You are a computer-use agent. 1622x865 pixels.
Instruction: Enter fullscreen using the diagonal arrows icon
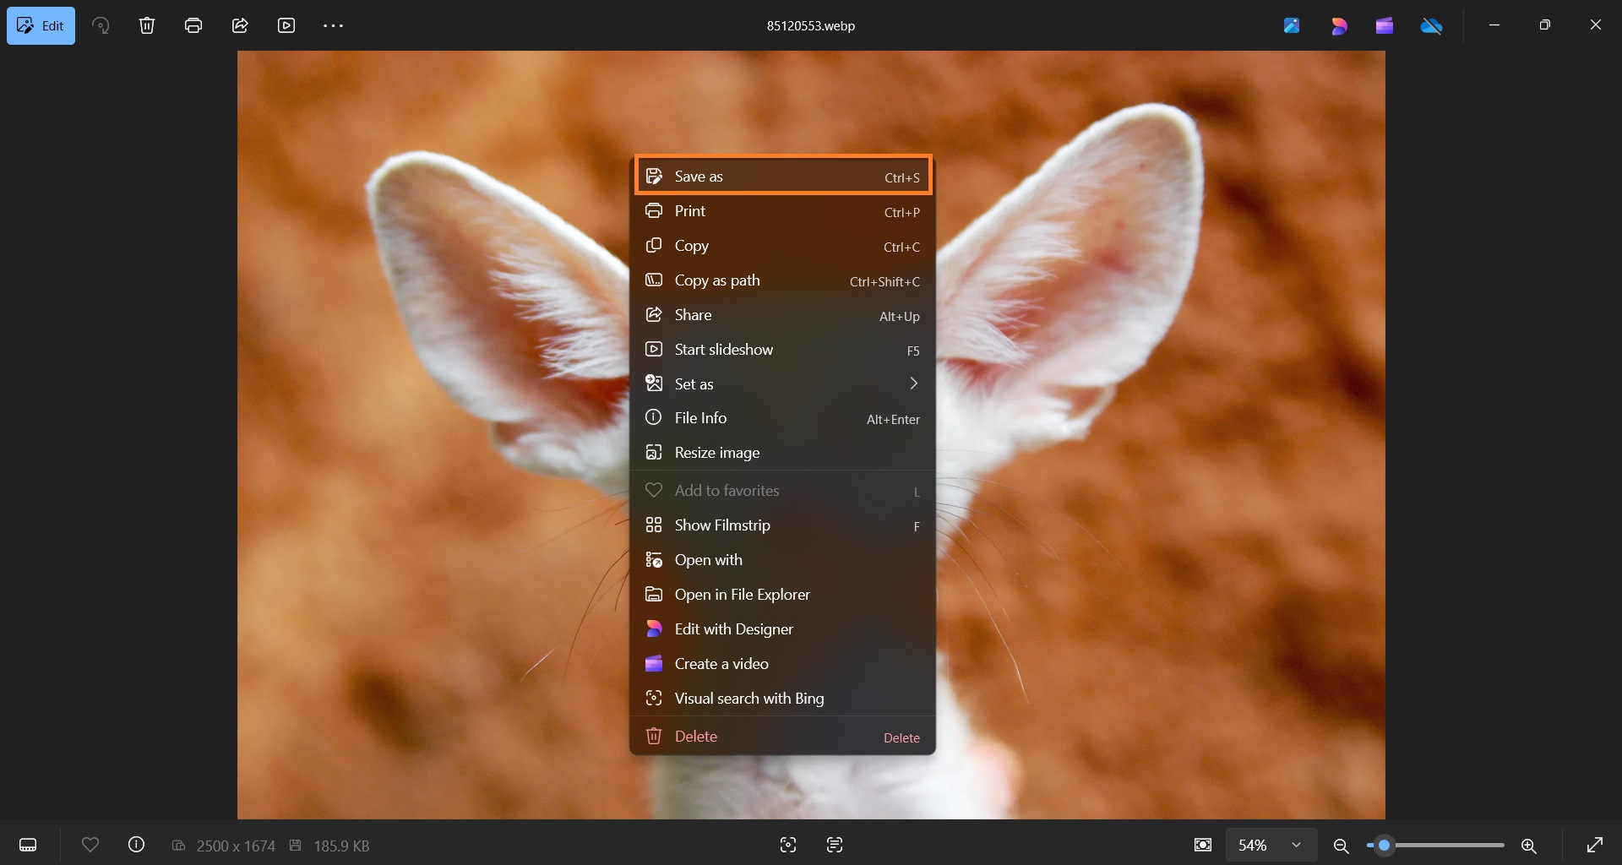coord(1596,845)
